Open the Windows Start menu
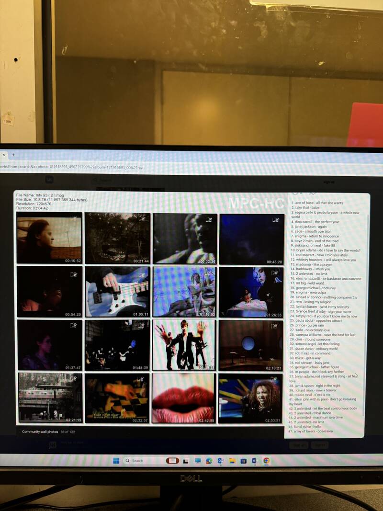This screenshot has width=383, height=511. tap(116, 461)
